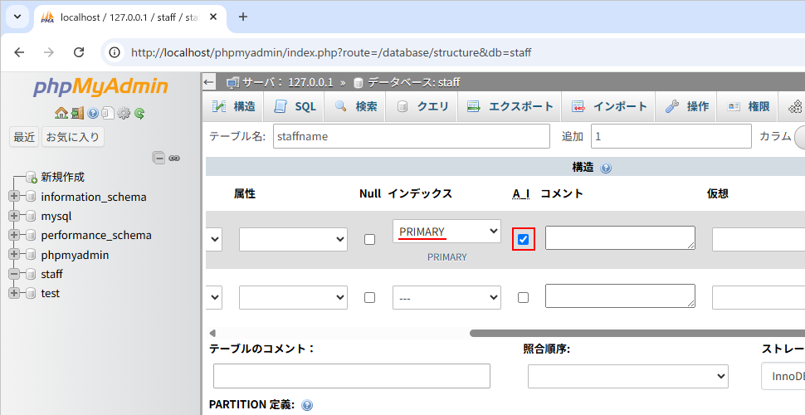The height and width of the screenshot is (415, 805).
Task: Reload the navigation panel with green arrow
Action: [139, 113]
